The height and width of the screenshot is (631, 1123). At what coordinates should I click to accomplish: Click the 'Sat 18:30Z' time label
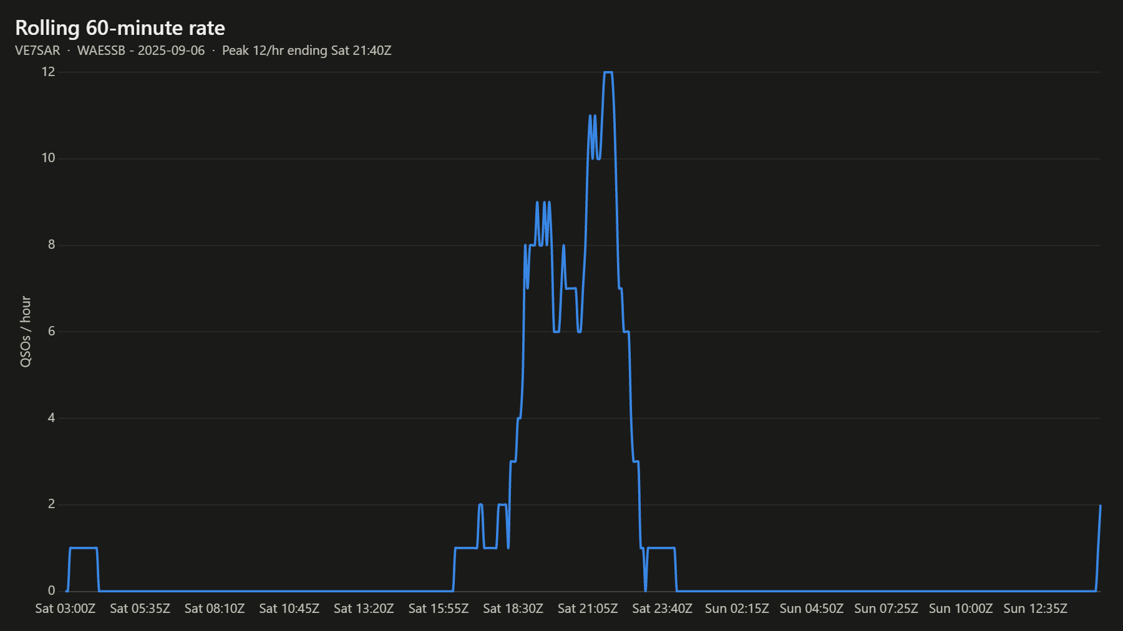pyautogui.click(x=513, y=609)
